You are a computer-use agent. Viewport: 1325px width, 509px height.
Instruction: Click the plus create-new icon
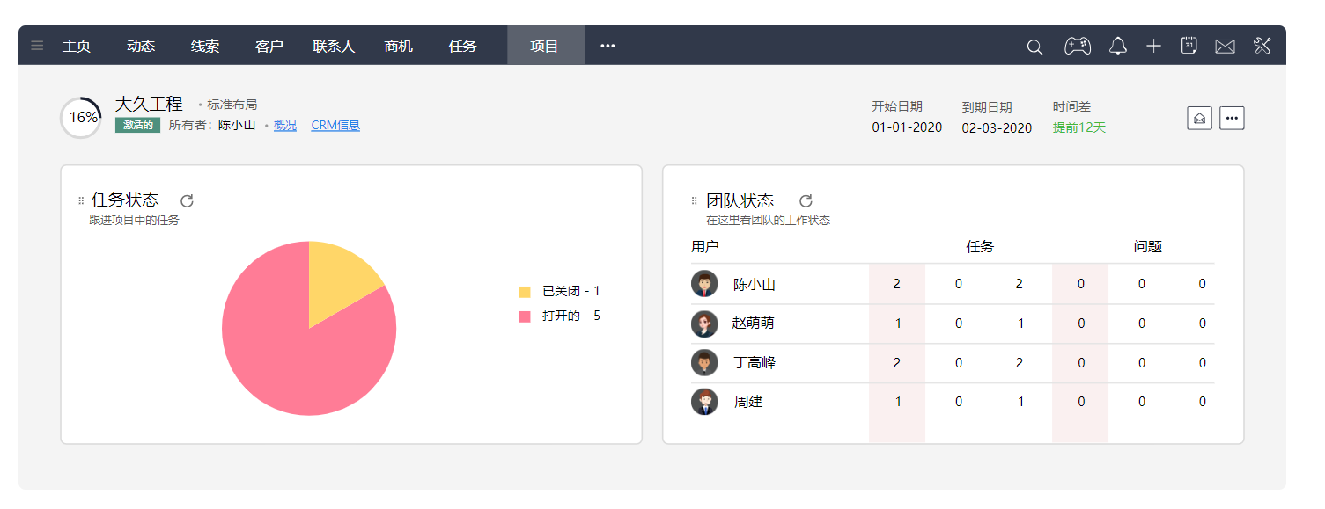pyautogui.click(x=1154, y=46)
